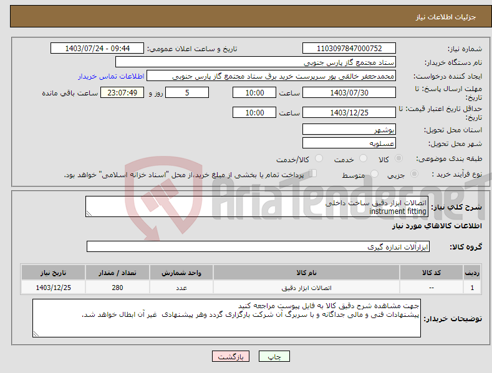Click the ردیف column header

tap(472, 273)
